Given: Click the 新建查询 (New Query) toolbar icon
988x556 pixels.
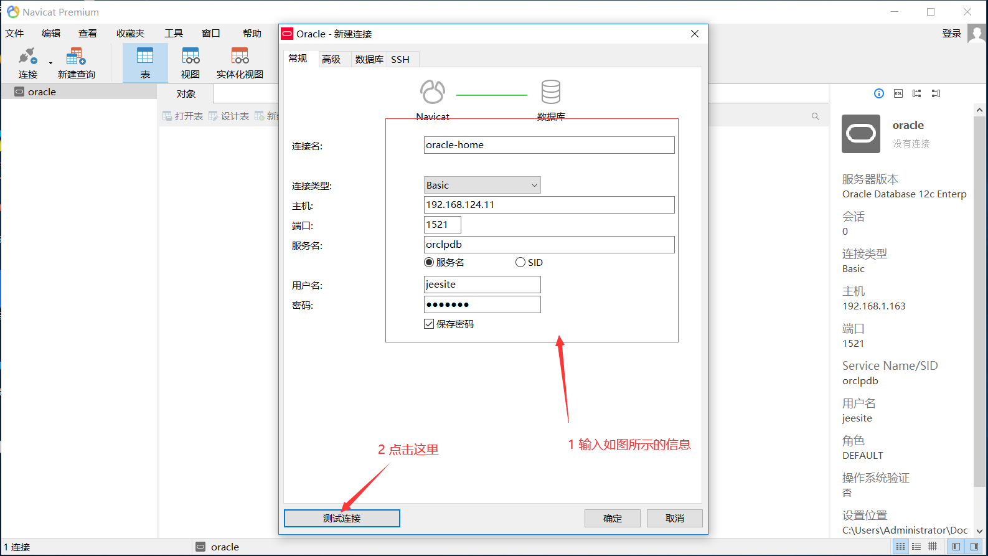Looking at the screenshot, I should coord(76,63).
